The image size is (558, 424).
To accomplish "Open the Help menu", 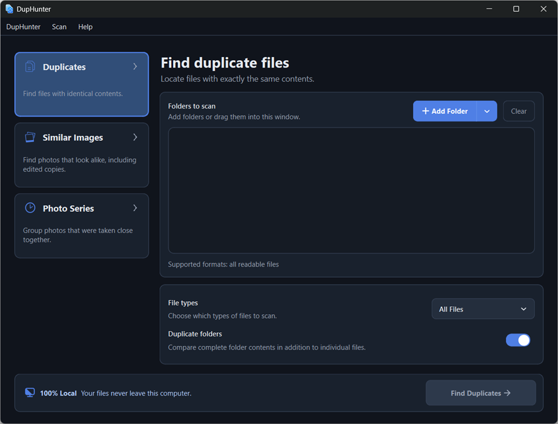I will (86, 27).
